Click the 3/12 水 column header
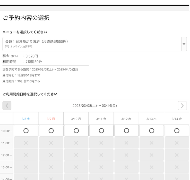Viewport: 190px width, 180px height. click(126, 119)
